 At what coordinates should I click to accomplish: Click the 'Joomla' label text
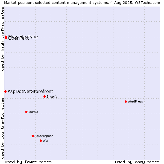tap(33, 112)
